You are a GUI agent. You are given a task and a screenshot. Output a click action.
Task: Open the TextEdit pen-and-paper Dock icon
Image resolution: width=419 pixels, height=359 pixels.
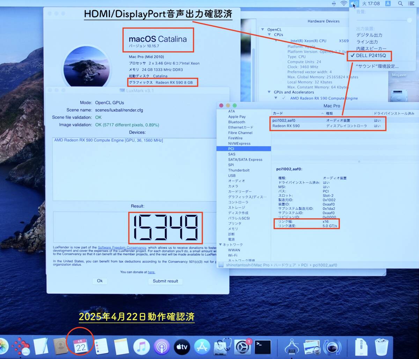tap(41, 347)
